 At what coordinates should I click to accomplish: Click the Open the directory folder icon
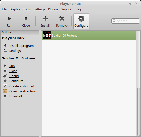(x=5, y=91)
